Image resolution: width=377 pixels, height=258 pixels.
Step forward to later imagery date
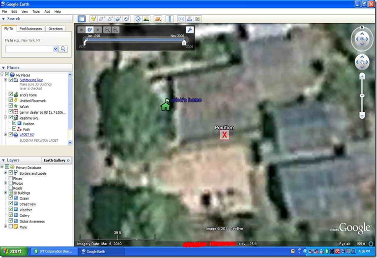click(x=97, y=30)
